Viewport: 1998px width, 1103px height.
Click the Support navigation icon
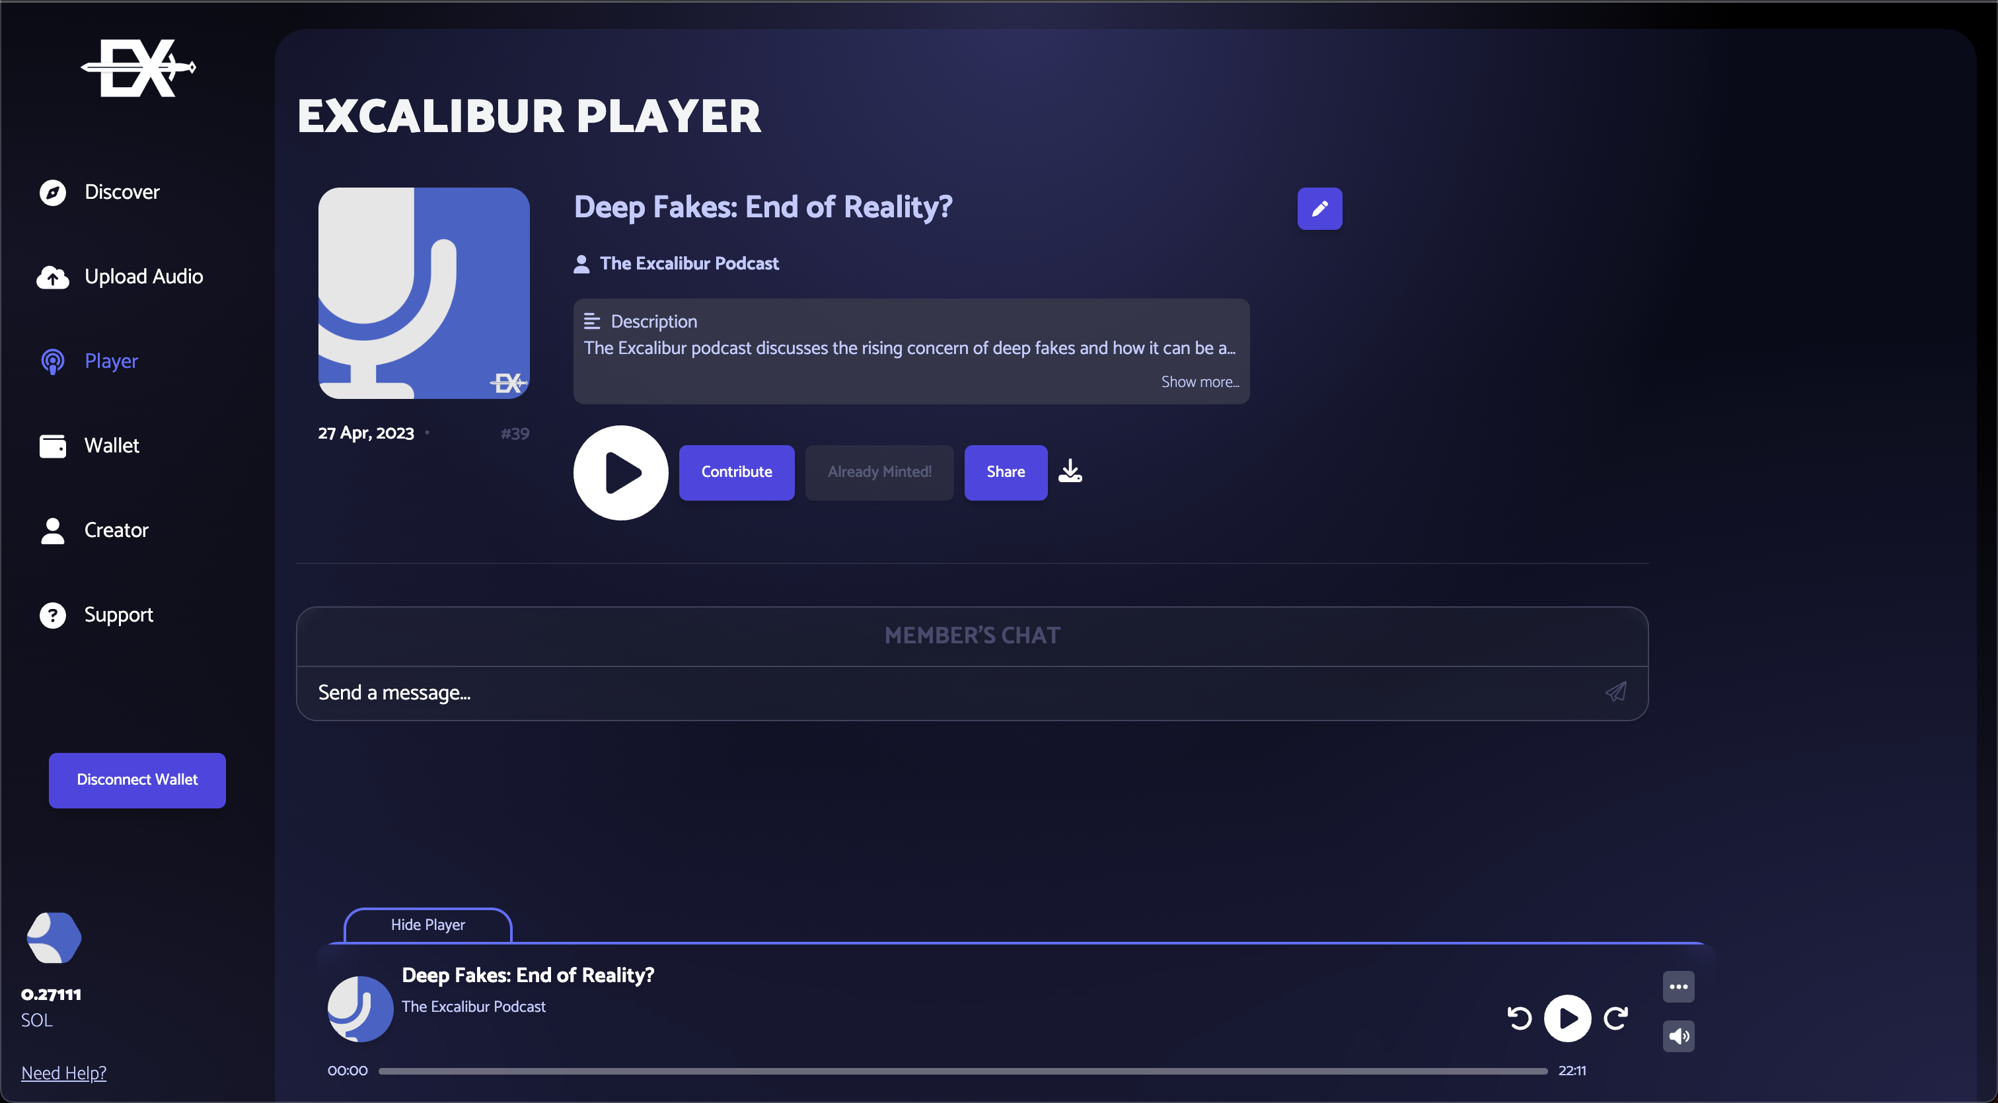52,614
